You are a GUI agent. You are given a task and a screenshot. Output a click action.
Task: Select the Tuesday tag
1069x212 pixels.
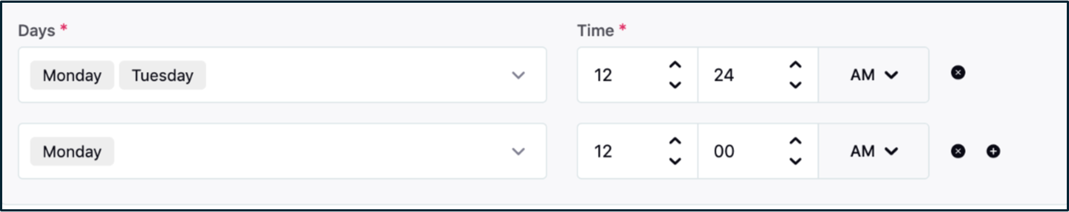(162, 75)
